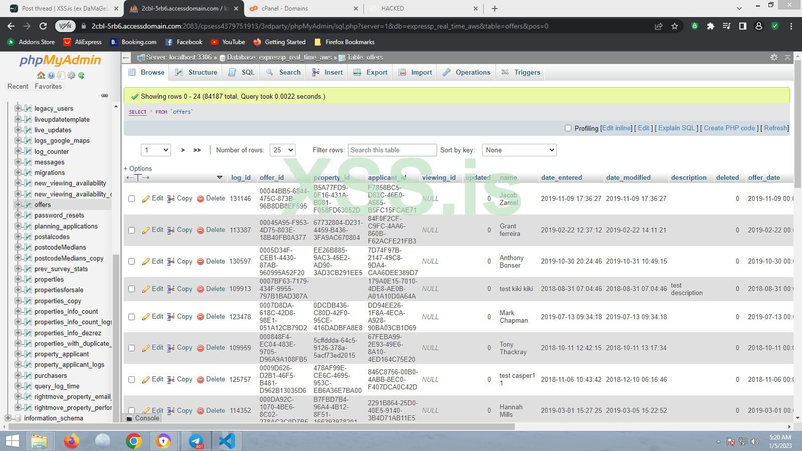The width and height of the screenshot is (802, 451).
Task: Select the row checkbox for log_id 125757
Action: tap(131, 379)
